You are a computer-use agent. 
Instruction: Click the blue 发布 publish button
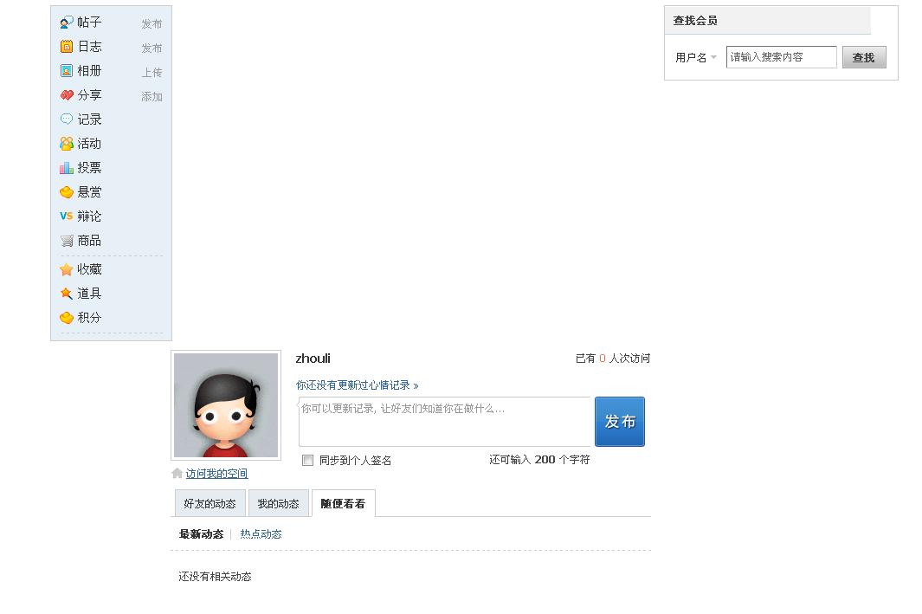click(620, 422)
